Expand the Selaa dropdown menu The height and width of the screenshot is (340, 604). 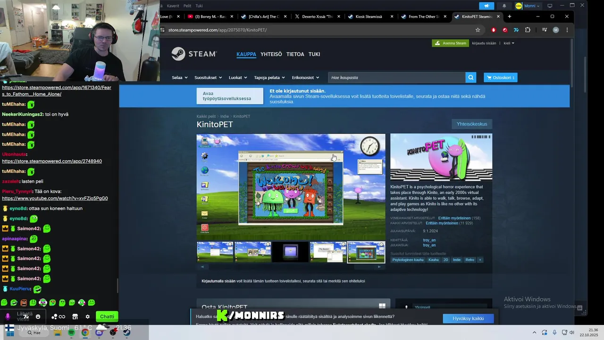[180, 77]
